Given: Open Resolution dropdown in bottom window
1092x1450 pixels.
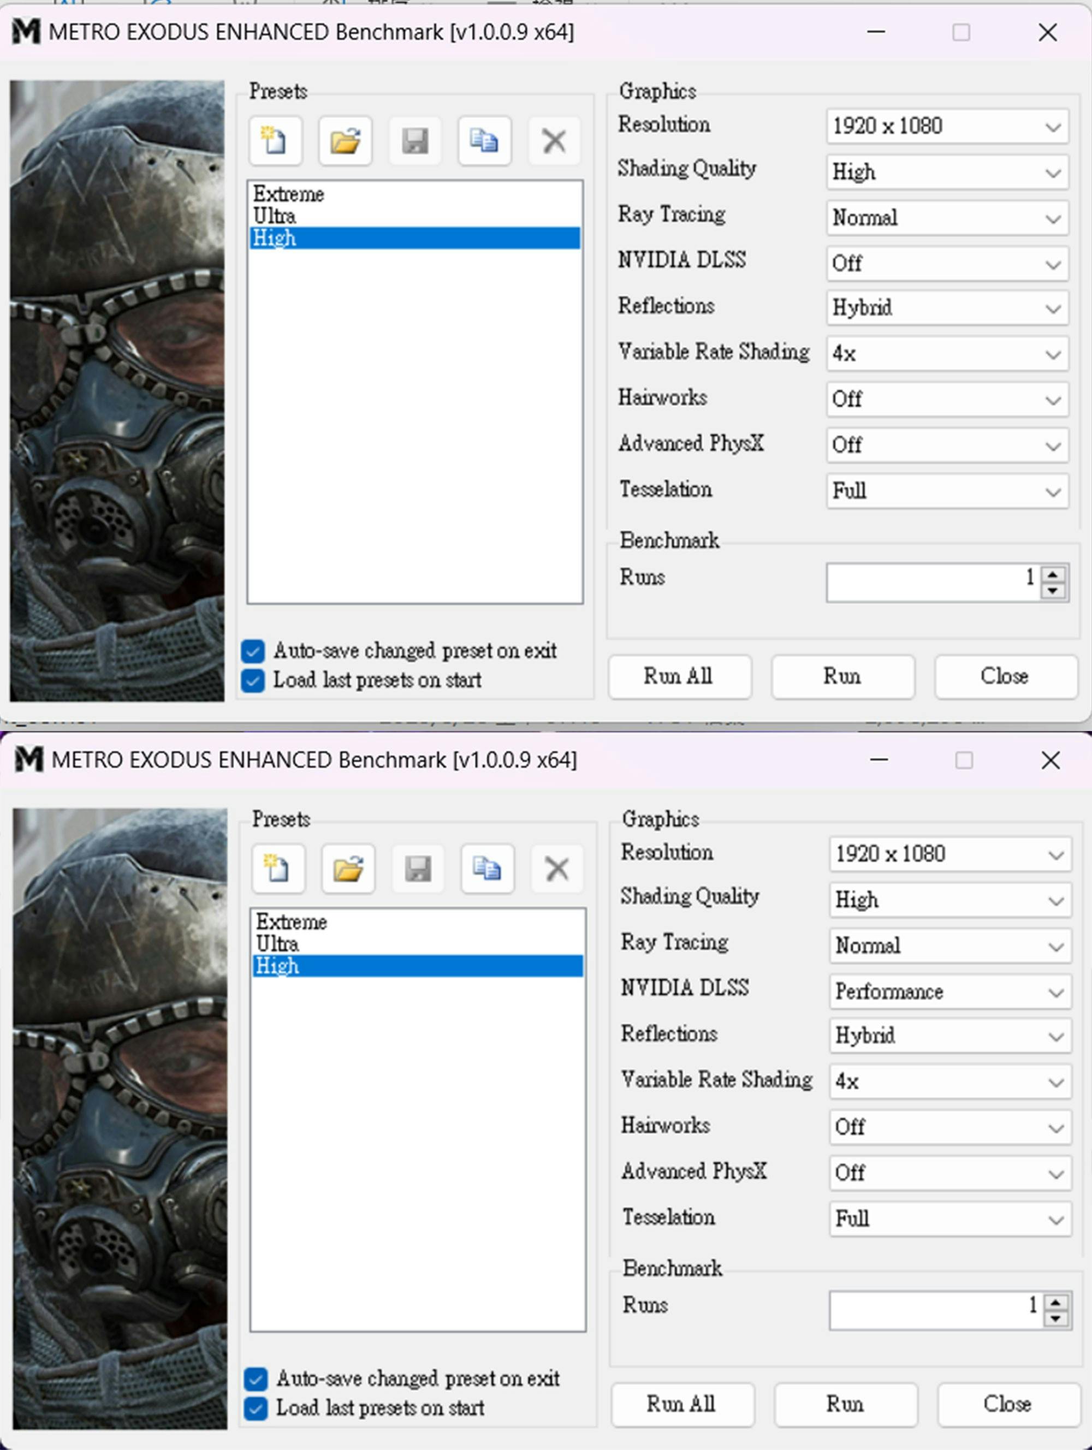Looking at the screenshot, I should point(949,854).
